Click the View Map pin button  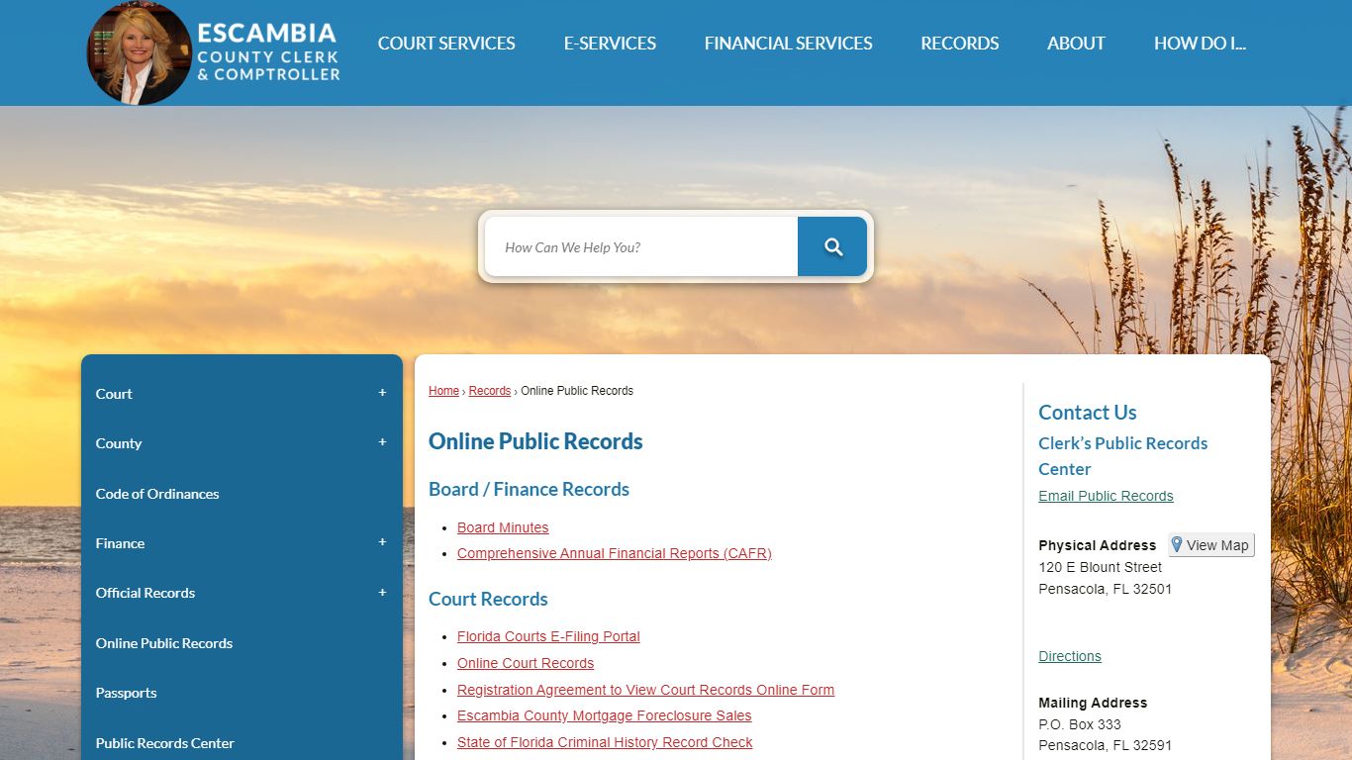point(1211,545)
